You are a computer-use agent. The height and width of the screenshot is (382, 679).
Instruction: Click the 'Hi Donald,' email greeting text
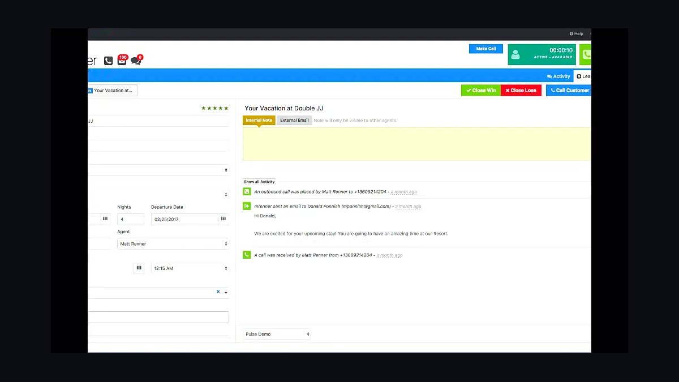(x=265, y=216)
